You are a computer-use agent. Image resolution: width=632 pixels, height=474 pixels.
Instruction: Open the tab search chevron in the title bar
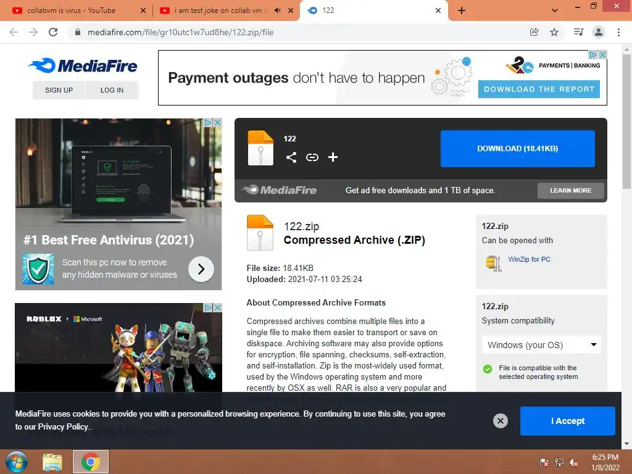pyautogui.click(x=555, y=10)
